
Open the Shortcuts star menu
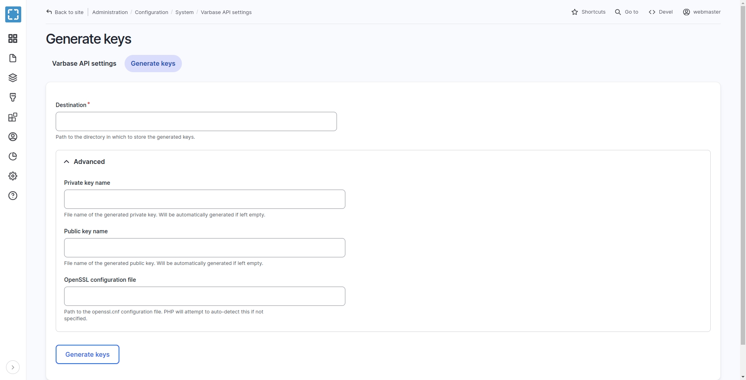tap(588, 12)
